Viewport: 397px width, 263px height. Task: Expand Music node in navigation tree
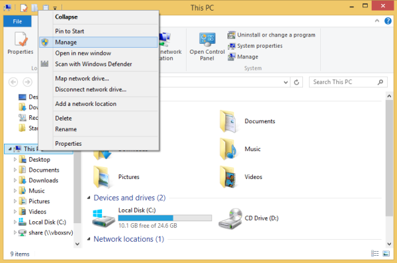15,191
